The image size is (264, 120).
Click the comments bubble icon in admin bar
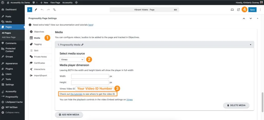34,2
